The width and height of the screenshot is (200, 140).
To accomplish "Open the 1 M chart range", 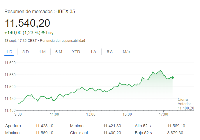I will coord(42,52).
